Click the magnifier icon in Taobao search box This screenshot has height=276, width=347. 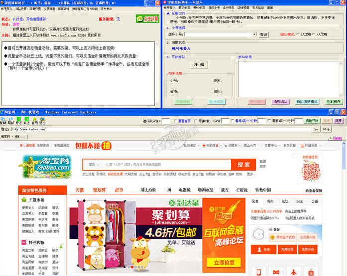(x=107, y=165)
